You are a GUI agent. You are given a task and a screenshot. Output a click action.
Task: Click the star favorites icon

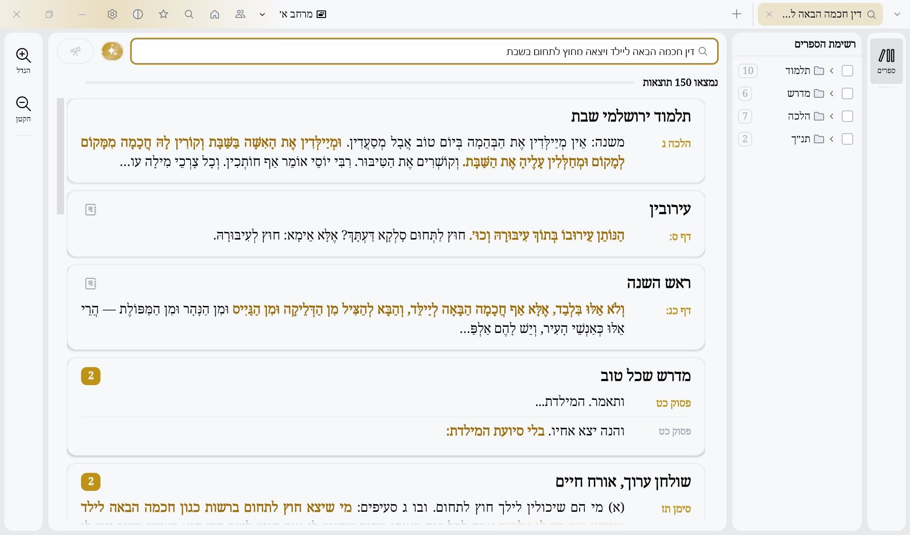point(164,14)
